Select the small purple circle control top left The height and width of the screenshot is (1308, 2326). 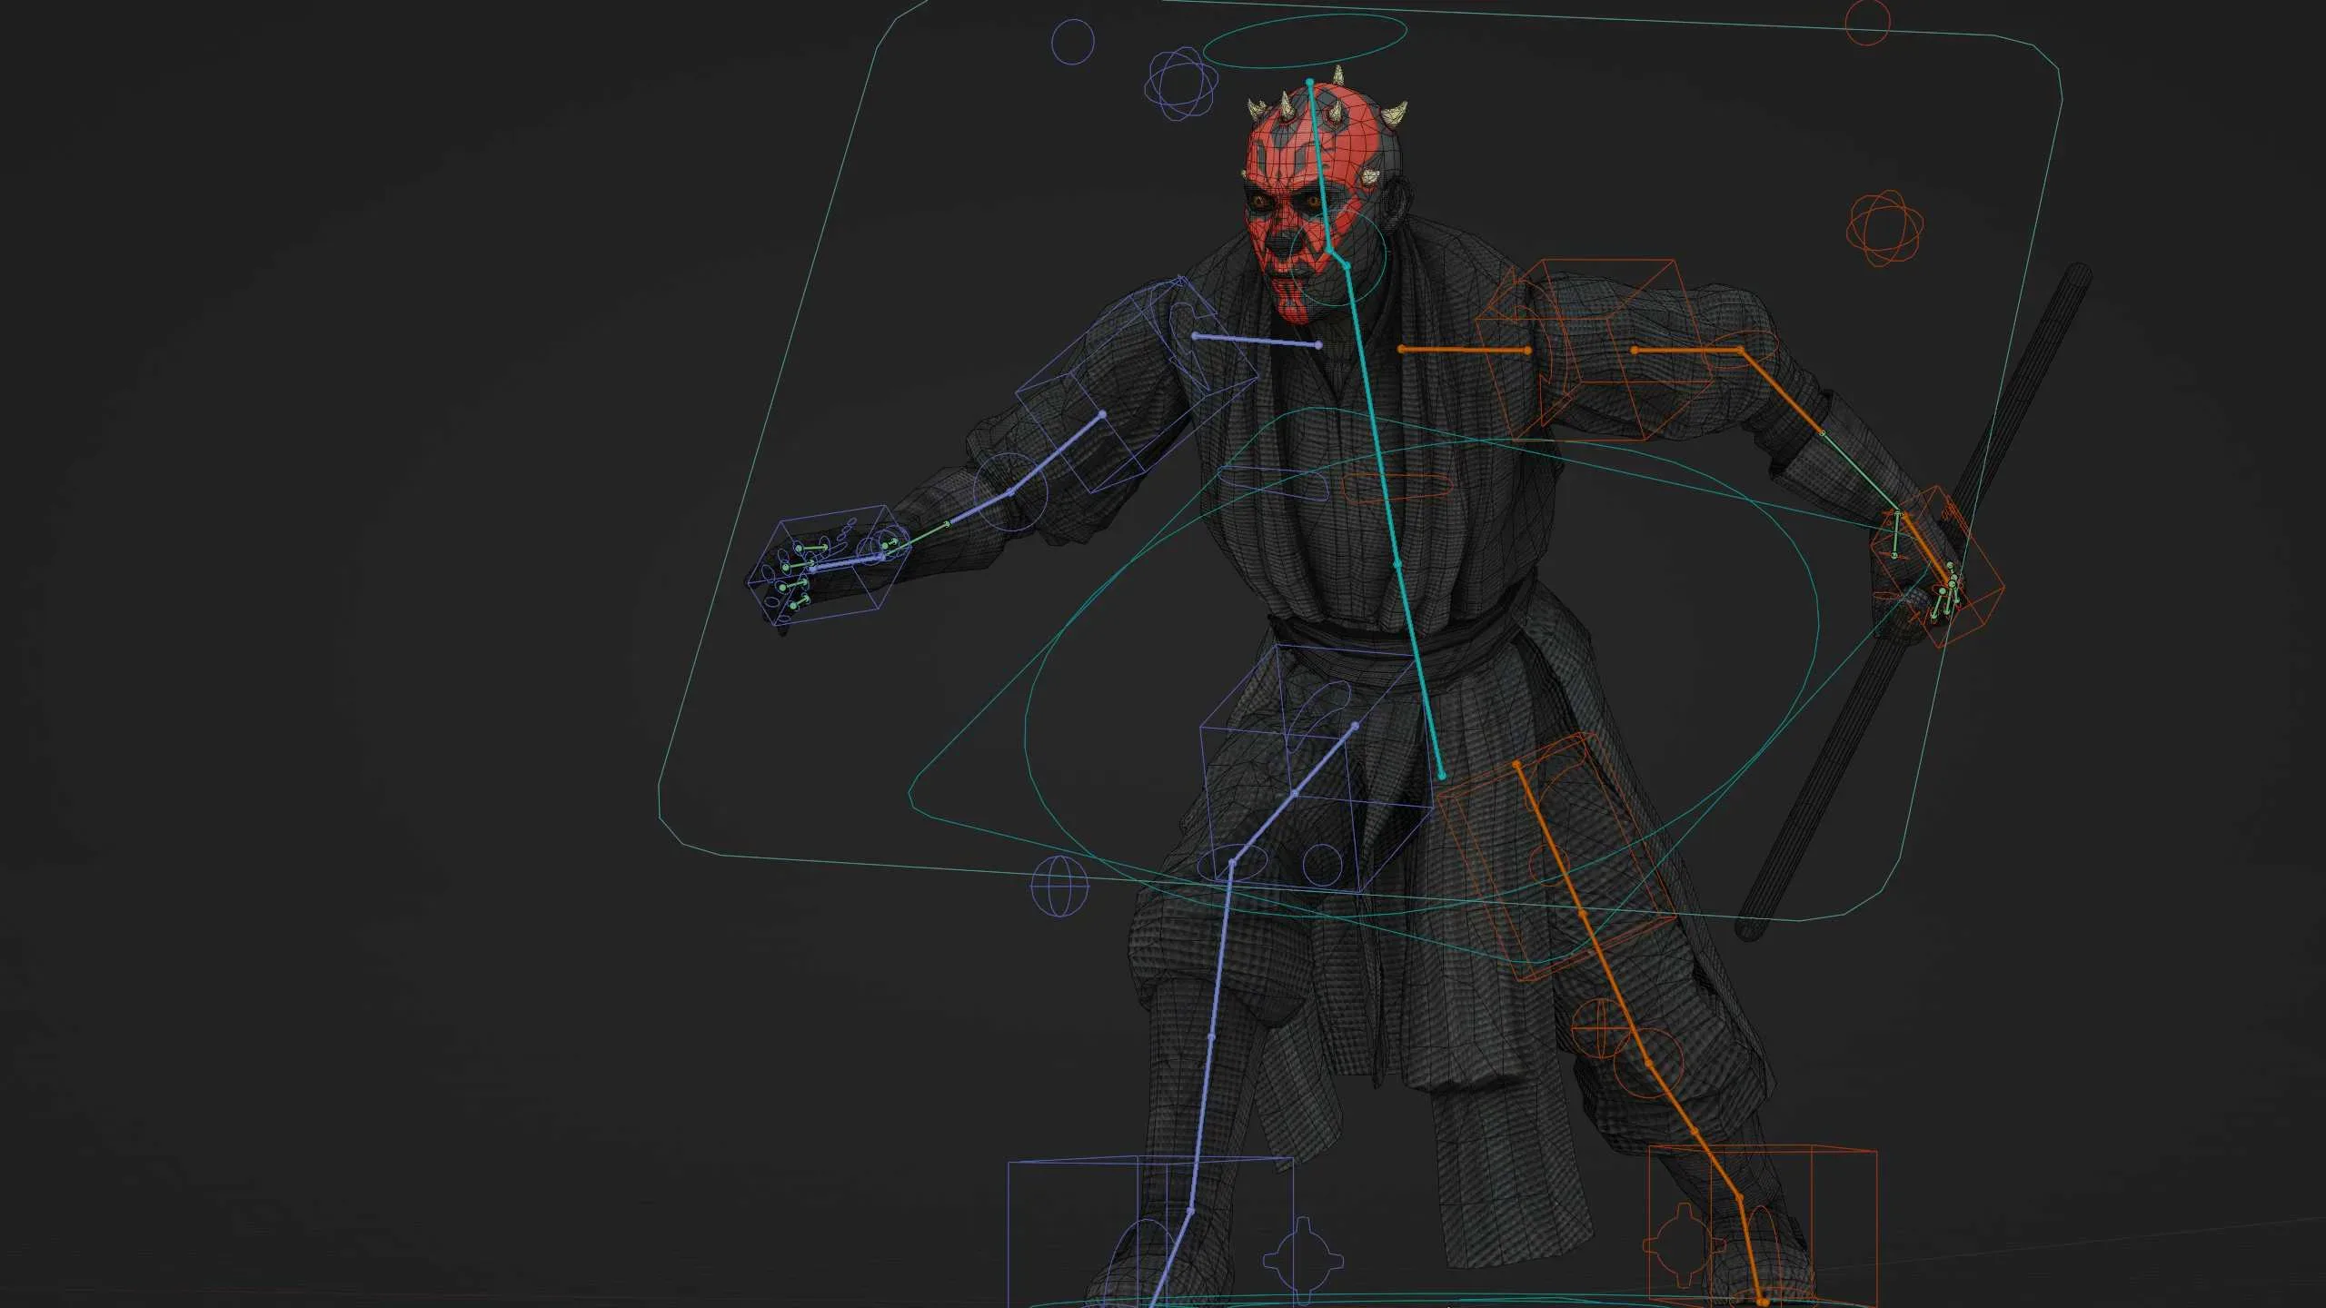coord(1072,41)
